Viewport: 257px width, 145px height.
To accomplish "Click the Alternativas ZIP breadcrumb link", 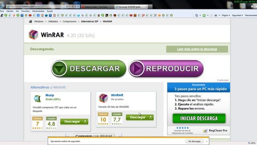I will [90, 21].
